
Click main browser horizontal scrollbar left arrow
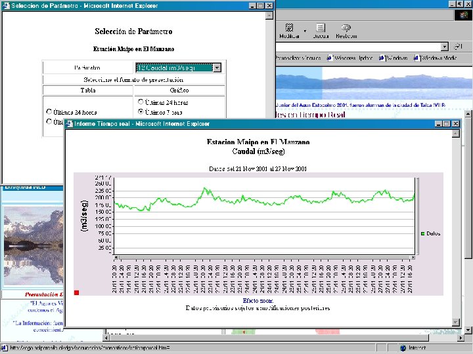[106, 338]
